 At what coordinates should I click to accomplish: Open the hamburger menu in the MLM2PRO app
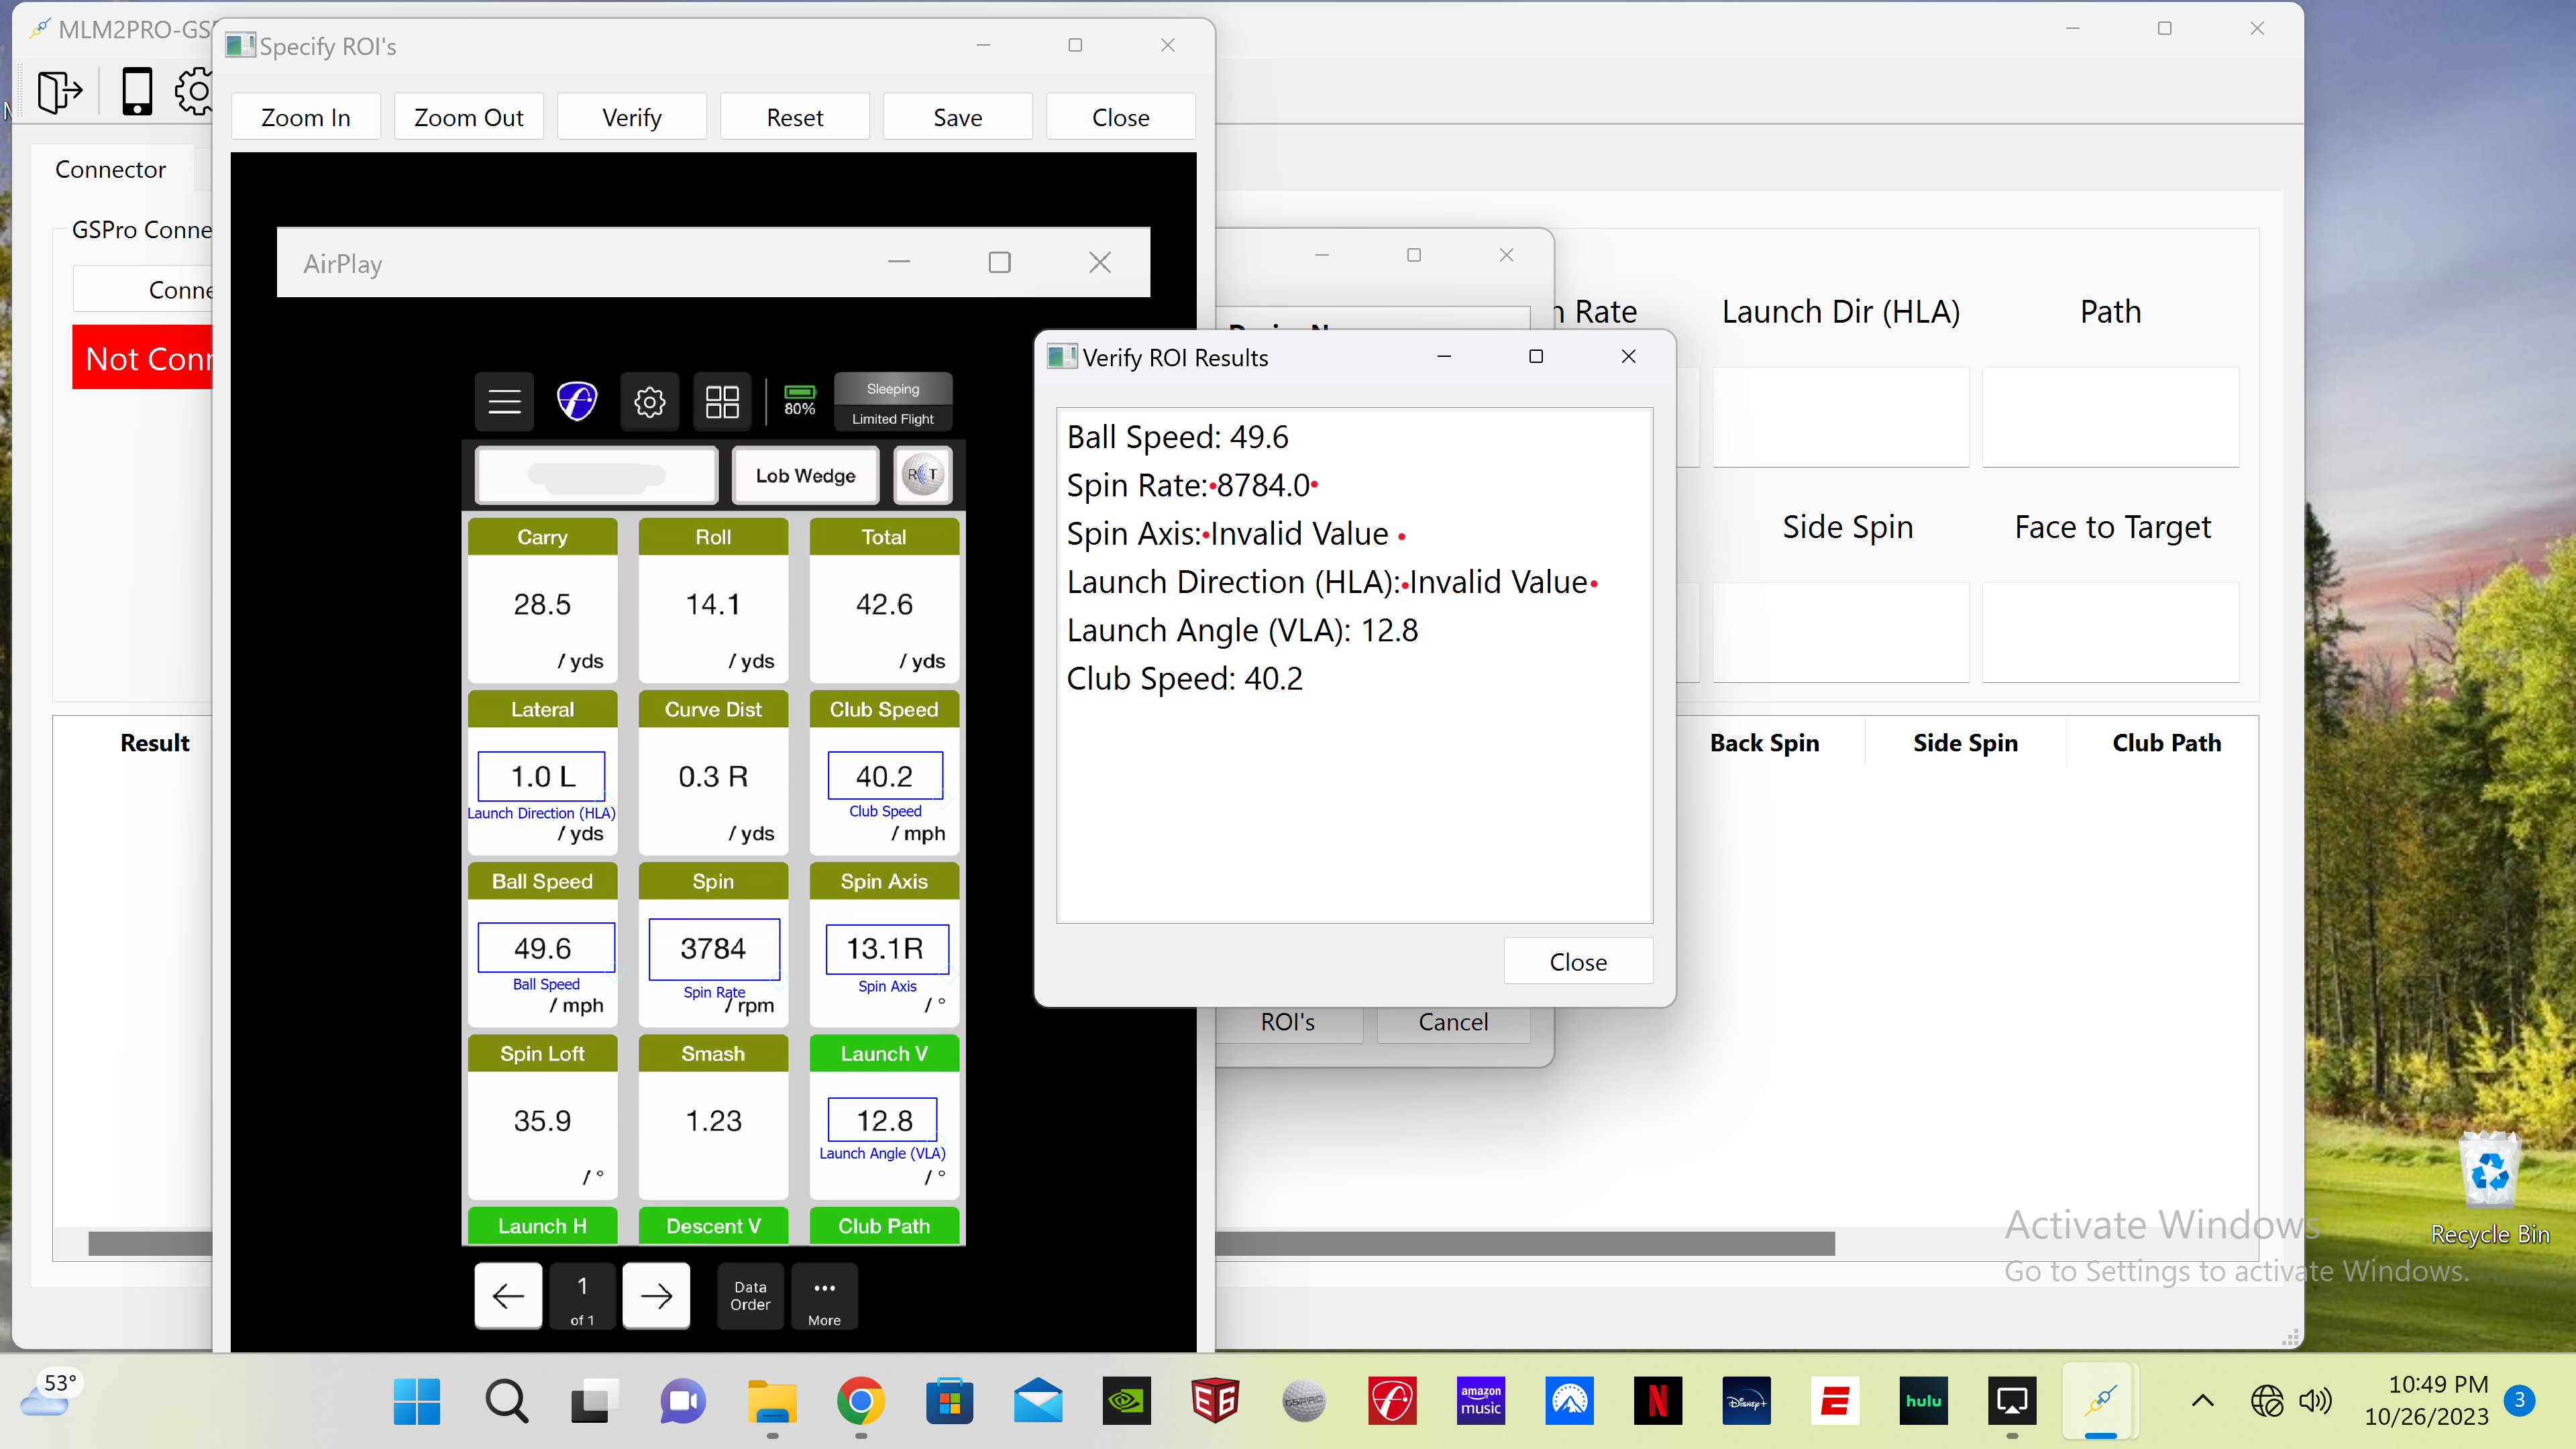504,402
